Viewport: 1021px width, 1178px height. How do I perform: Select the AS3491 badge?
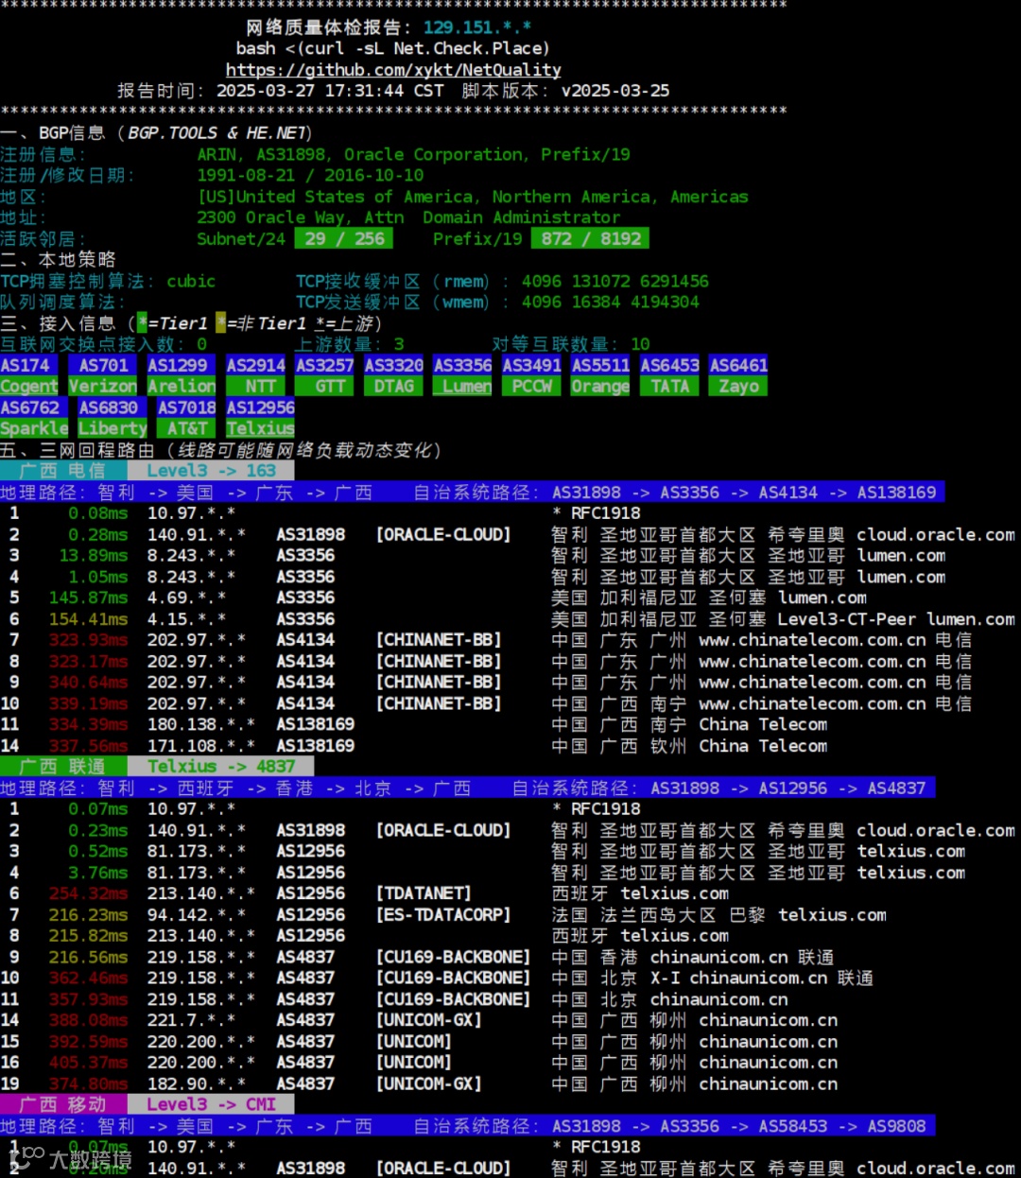531,365
